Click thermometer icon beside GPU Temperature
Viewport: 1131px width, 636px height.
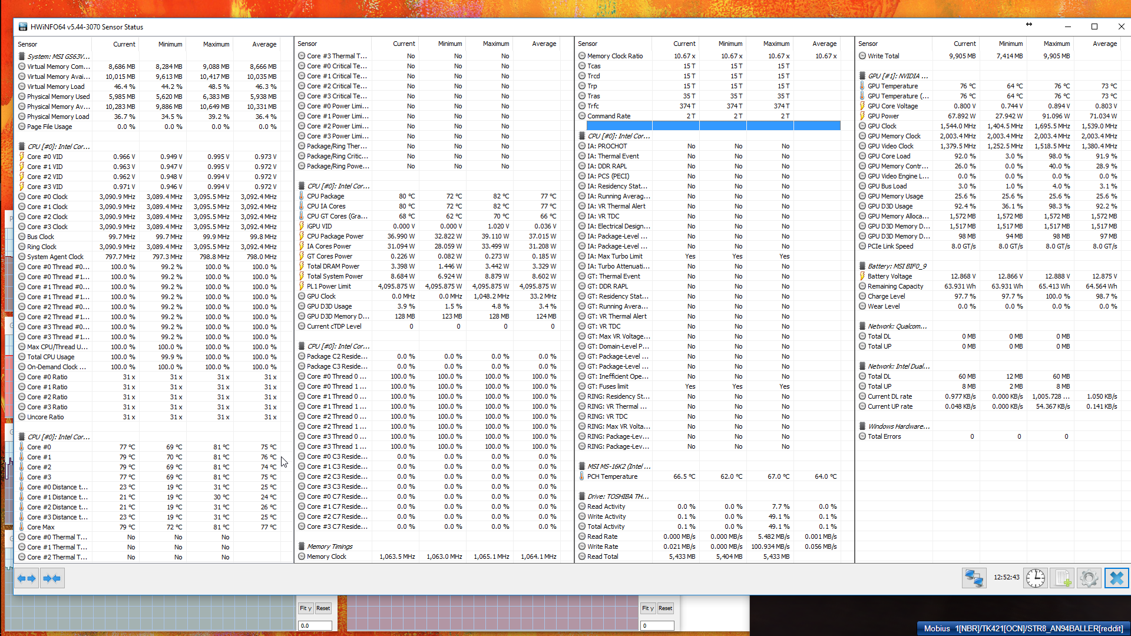(862, 86)
